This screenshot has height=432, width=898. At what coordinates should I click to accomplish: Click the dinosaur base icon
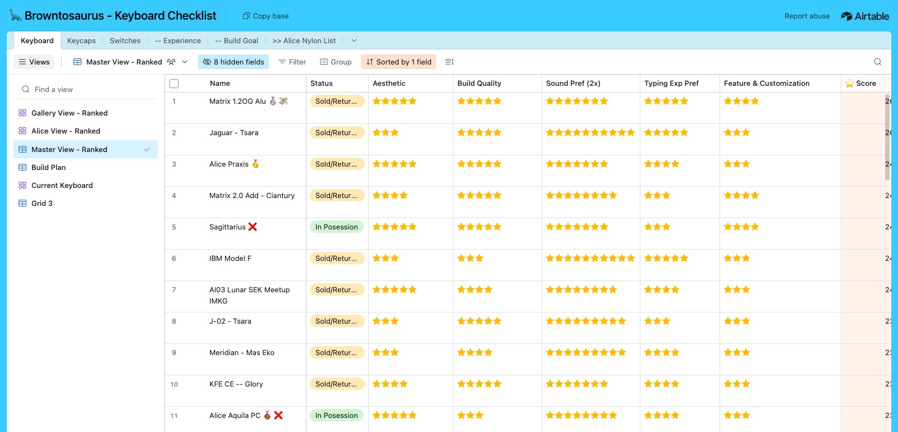click(15, 16)
